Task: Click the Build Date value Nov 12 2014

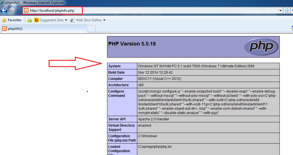Action: coord(155,72)
